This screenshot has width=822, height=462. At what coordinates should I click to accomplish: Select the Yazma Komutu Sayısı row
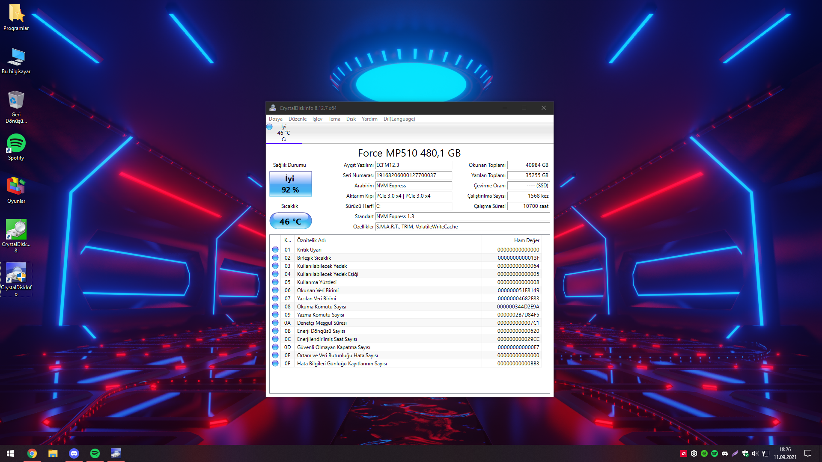pyautogui.click(x=406, y=315)
